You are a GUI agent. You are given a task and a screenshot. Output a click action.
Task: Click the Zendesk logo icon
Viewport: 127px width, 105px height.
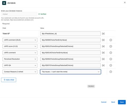pyautogui.click(x=4, y=3)
